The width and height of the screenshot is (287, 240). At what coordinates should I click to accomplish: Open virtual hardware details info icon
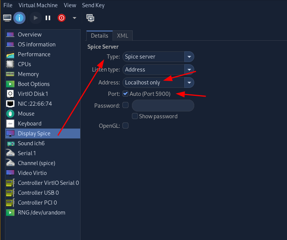(19, 18)
